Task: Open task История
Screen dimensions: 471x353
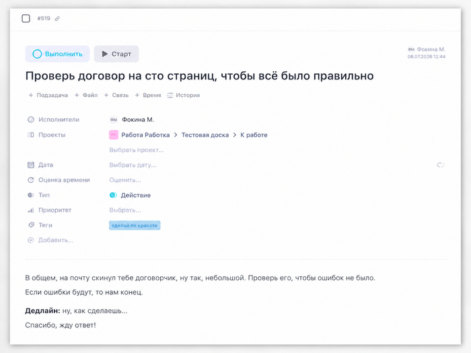Action: point(183,95)
